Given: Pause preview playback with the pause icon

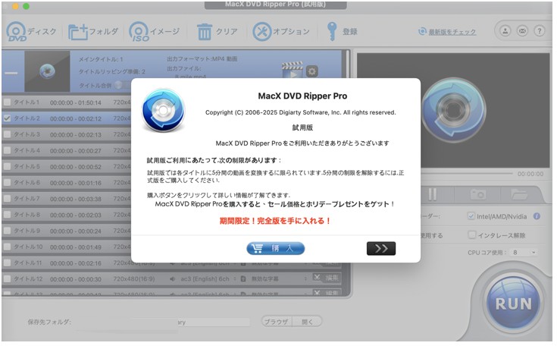Looking at the screenshot, I should pyautogui.click(x=432, y=194).
